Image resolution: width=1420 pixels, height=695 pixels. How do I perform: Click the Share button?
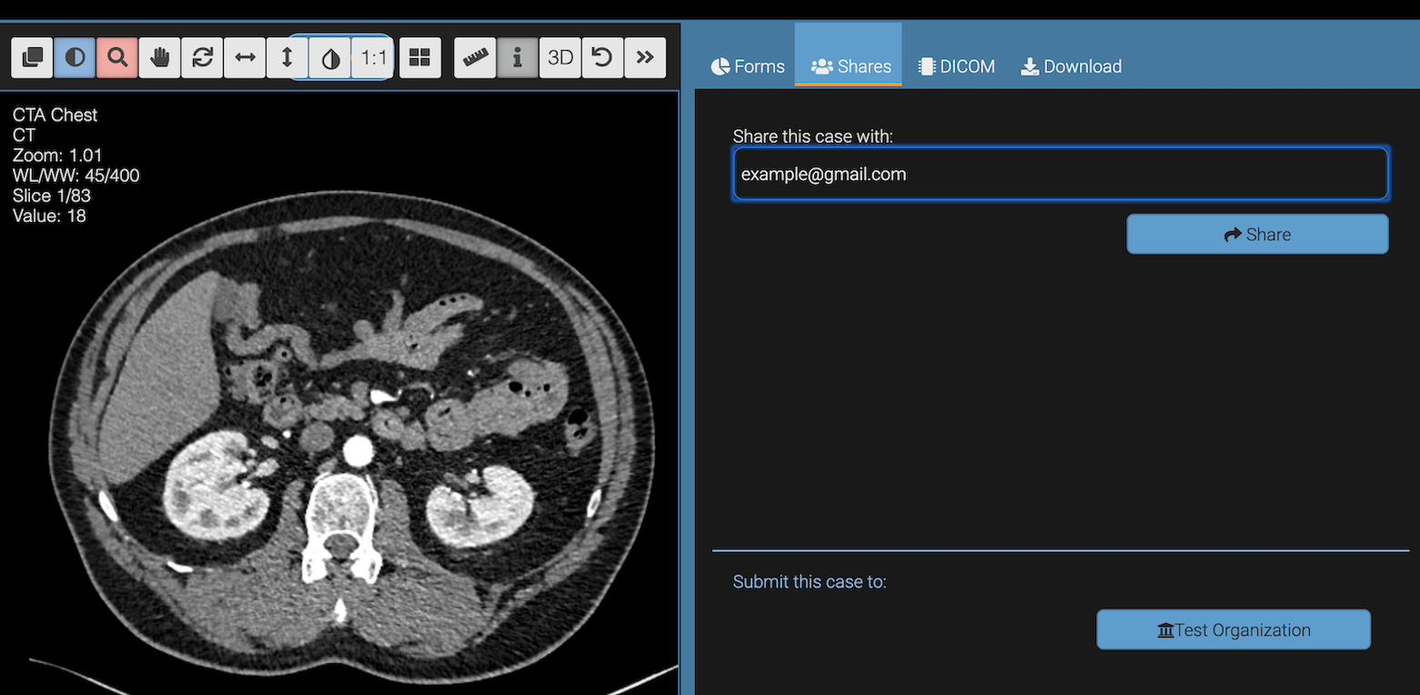(1257, 235)
